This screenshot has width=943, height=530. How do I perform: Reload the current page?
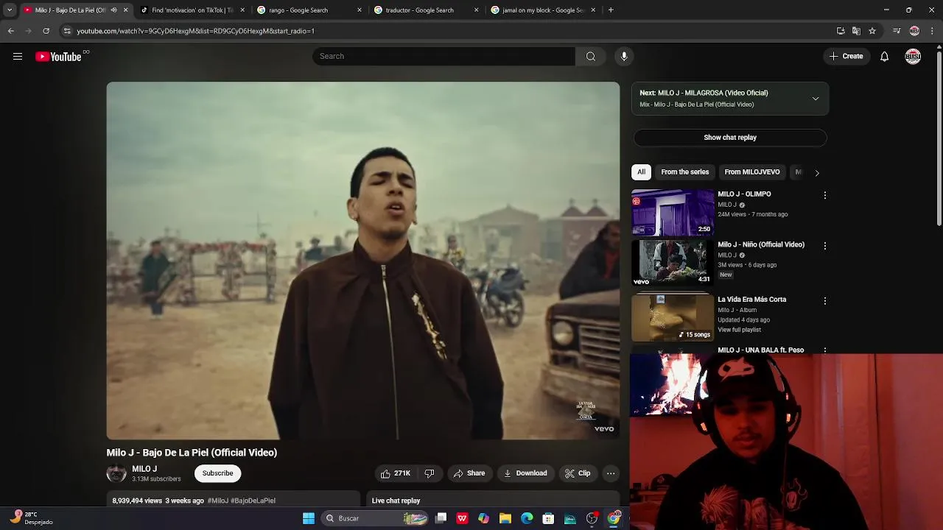pyautogui.click(x=46, y=31)
